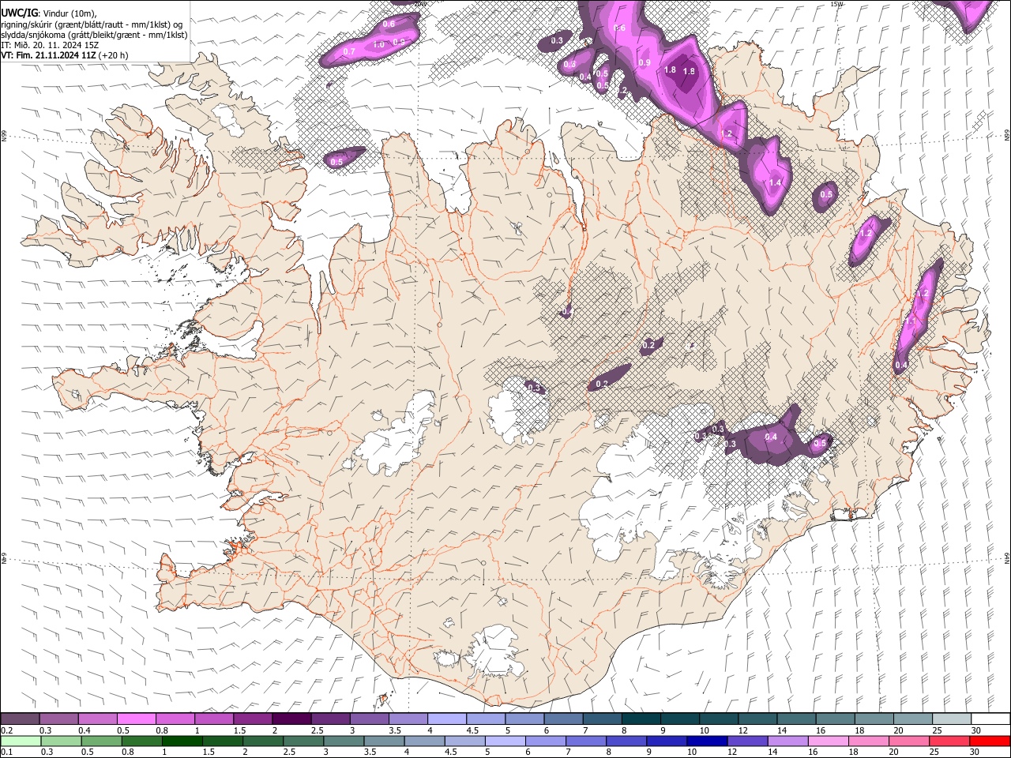Click the 'VT: Fim. 21.11.2024 11Z (+20 h)' line

(65, 55)
